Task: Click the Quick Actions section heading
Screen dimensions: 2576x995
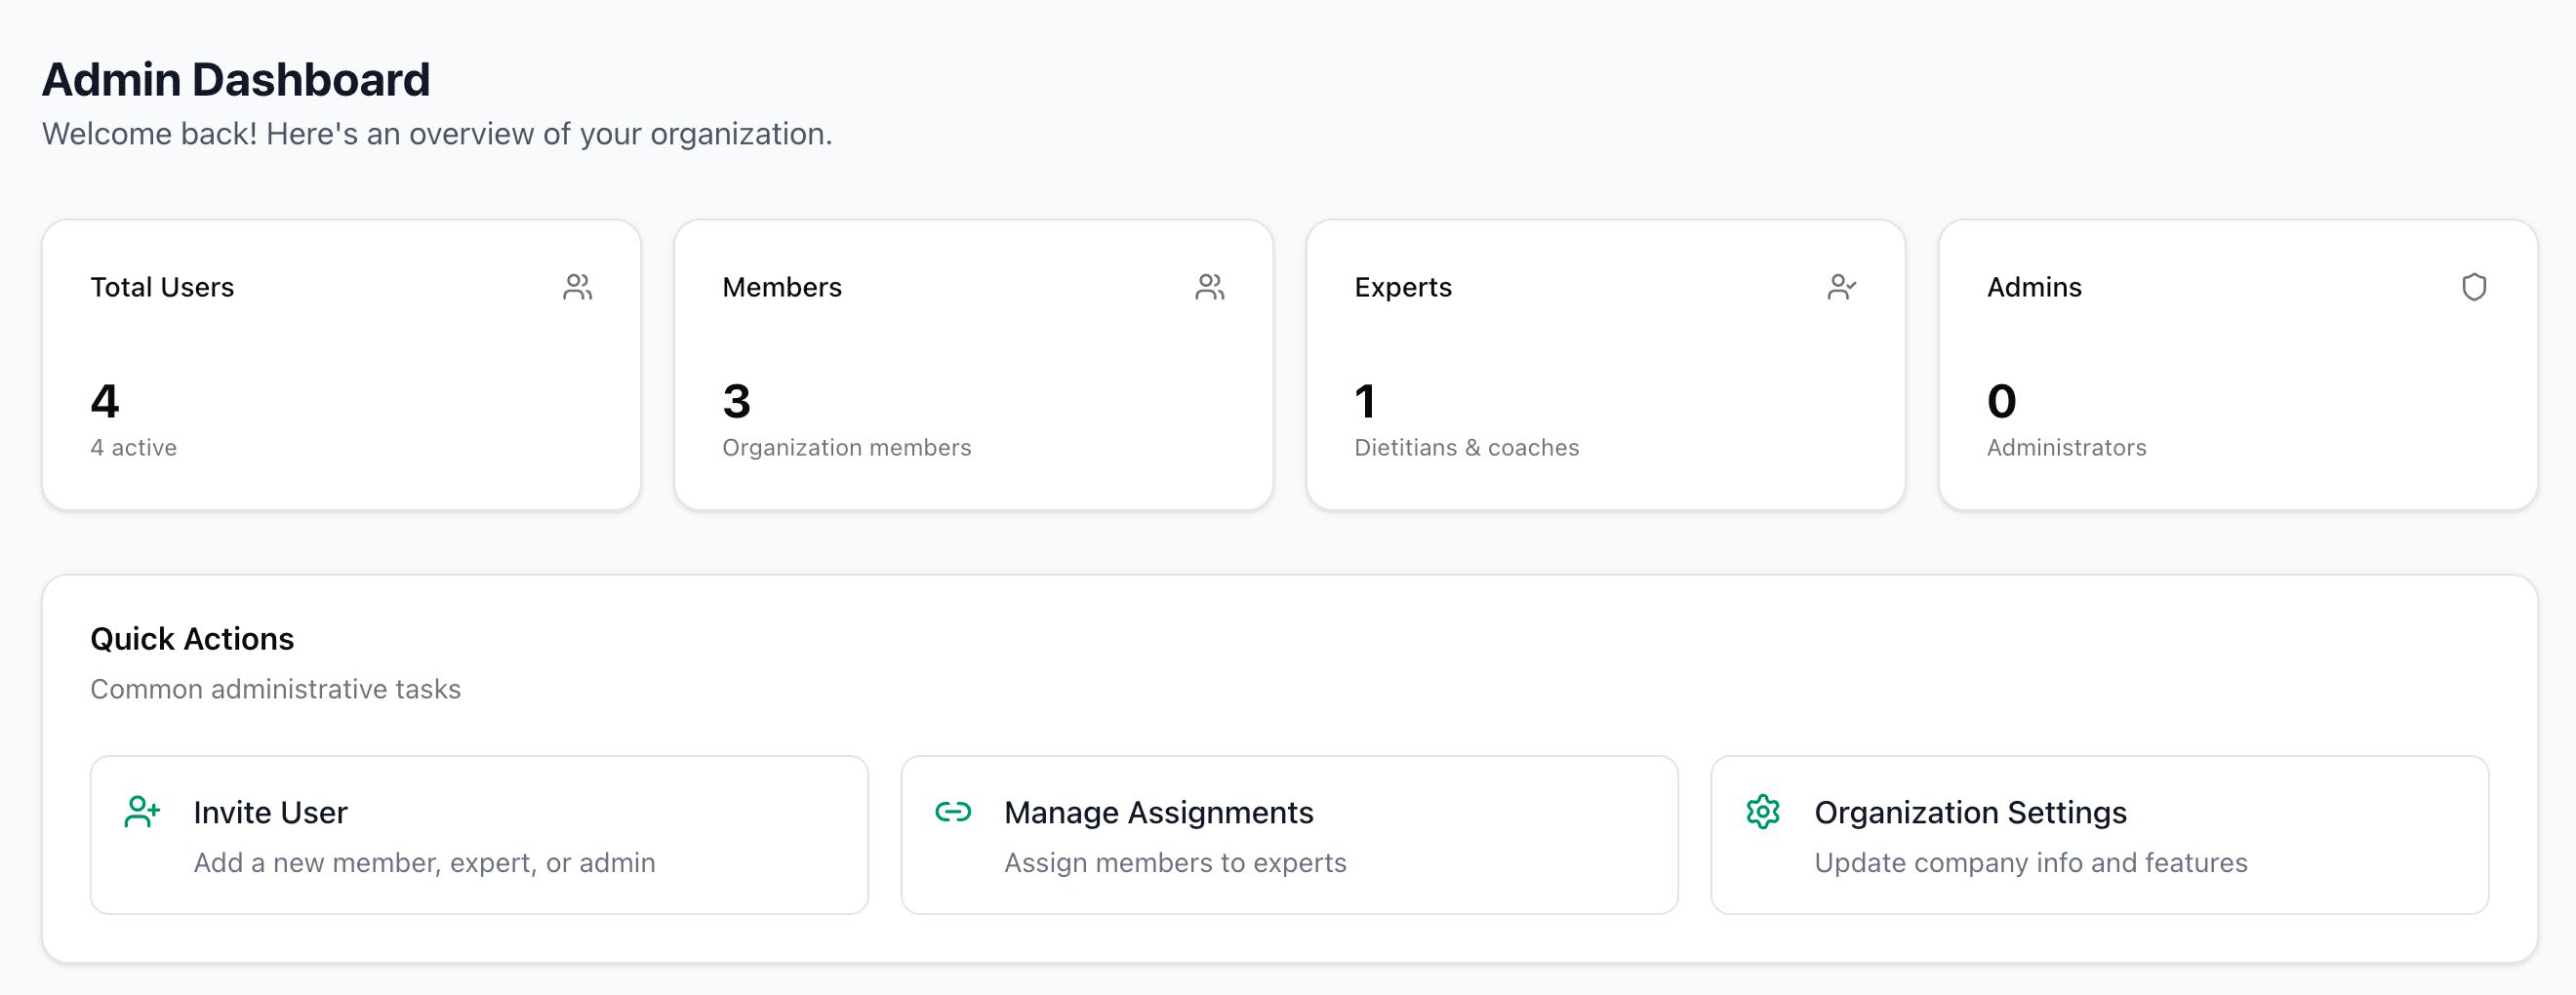Action: tap(192, 638)
